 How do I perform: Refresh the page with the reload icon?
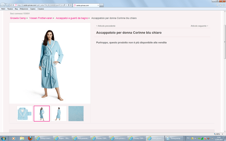[x=11, y=5]
